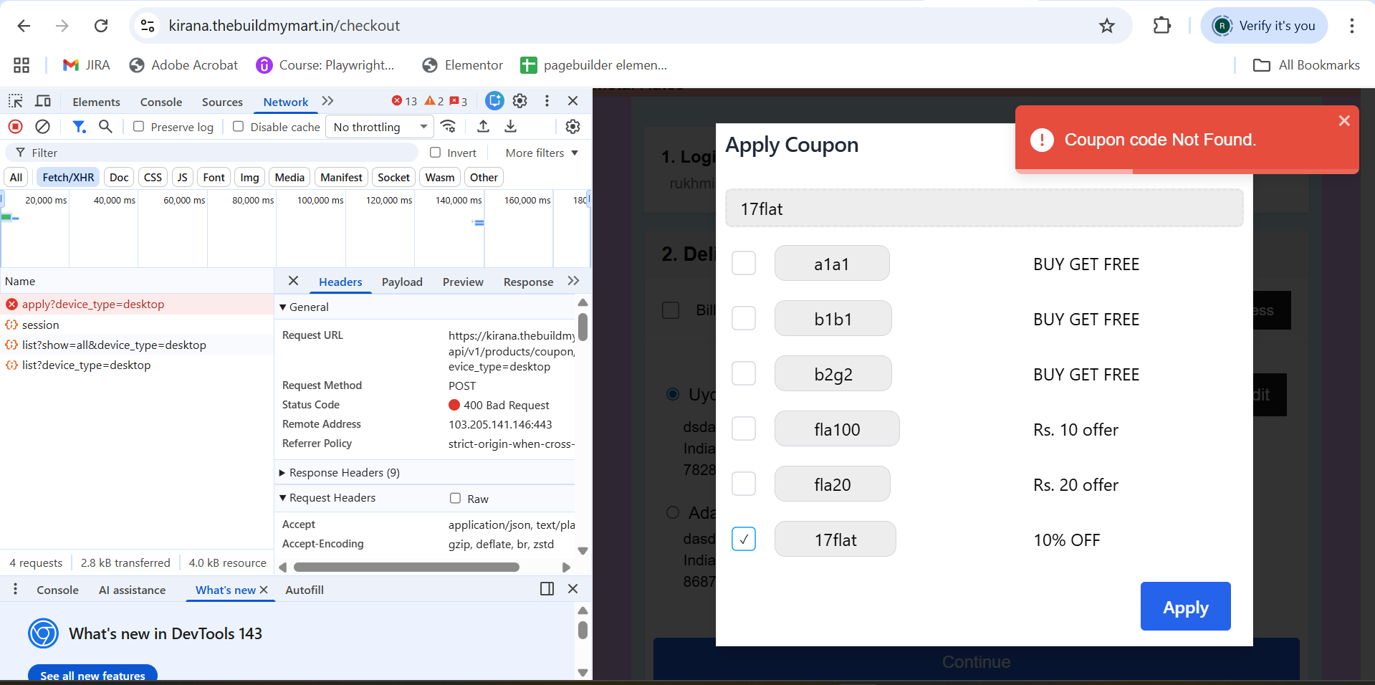Dismiss the Coupon code Not Found alert
Viewport: 1375px width, 685px height.
click(1344, 121)
